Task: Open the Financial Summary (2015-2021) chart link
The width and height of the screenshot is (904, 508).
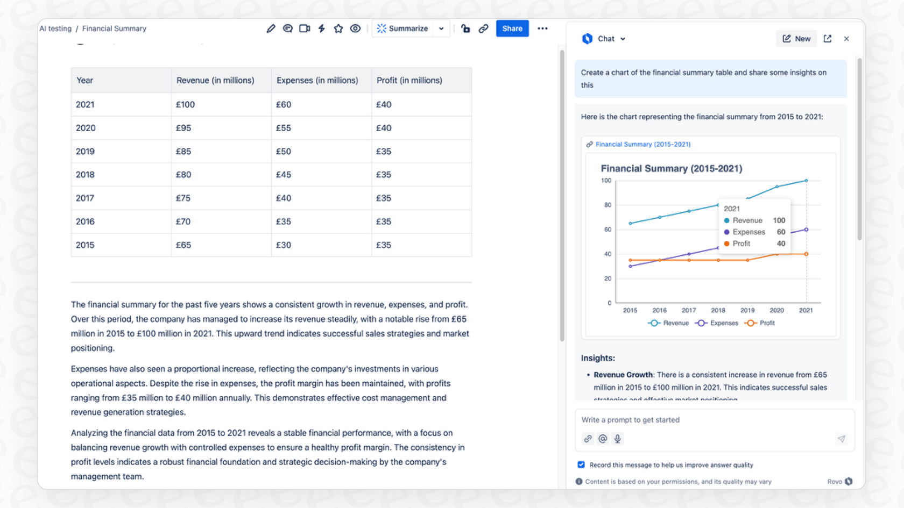Action: pos(643,144)
